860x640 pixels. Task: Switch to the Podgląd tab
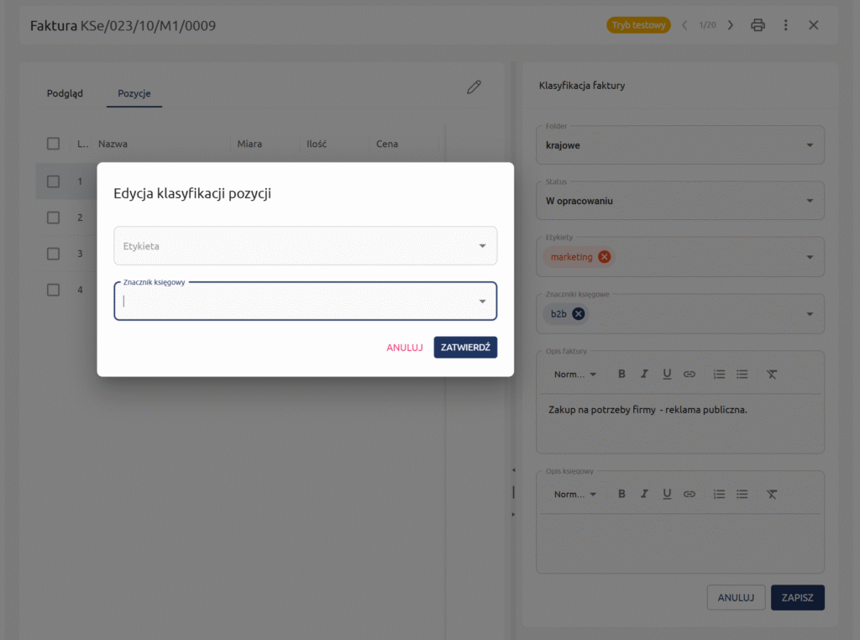(x=65, y=93)
